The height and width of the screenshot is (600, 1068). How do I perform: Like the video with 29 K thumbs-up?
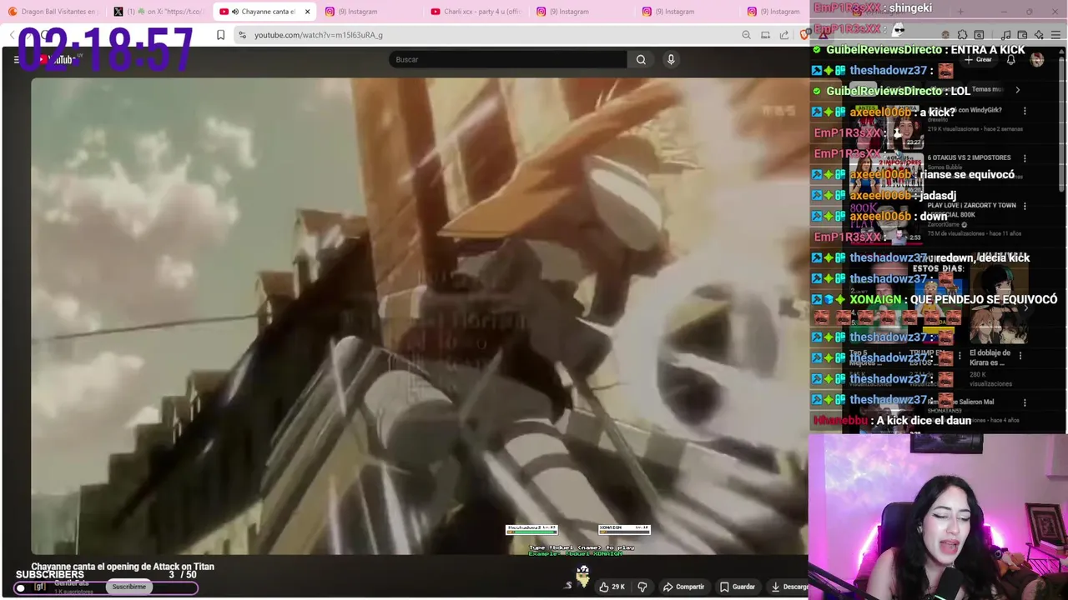pyautogui.click(x=612, y=587)
